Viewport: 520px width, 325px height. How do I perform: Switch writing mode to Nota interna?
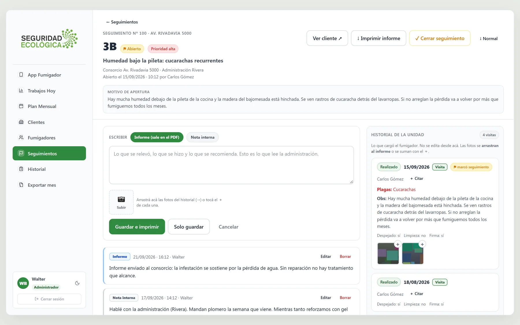tap(203, 137)
